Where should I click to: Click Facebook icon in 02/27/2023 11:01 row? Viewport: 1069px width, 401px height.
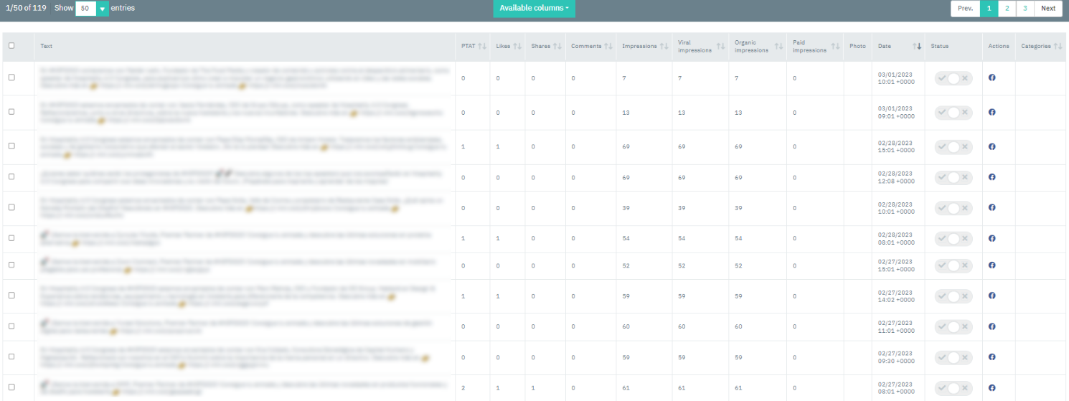pos(992,326)
